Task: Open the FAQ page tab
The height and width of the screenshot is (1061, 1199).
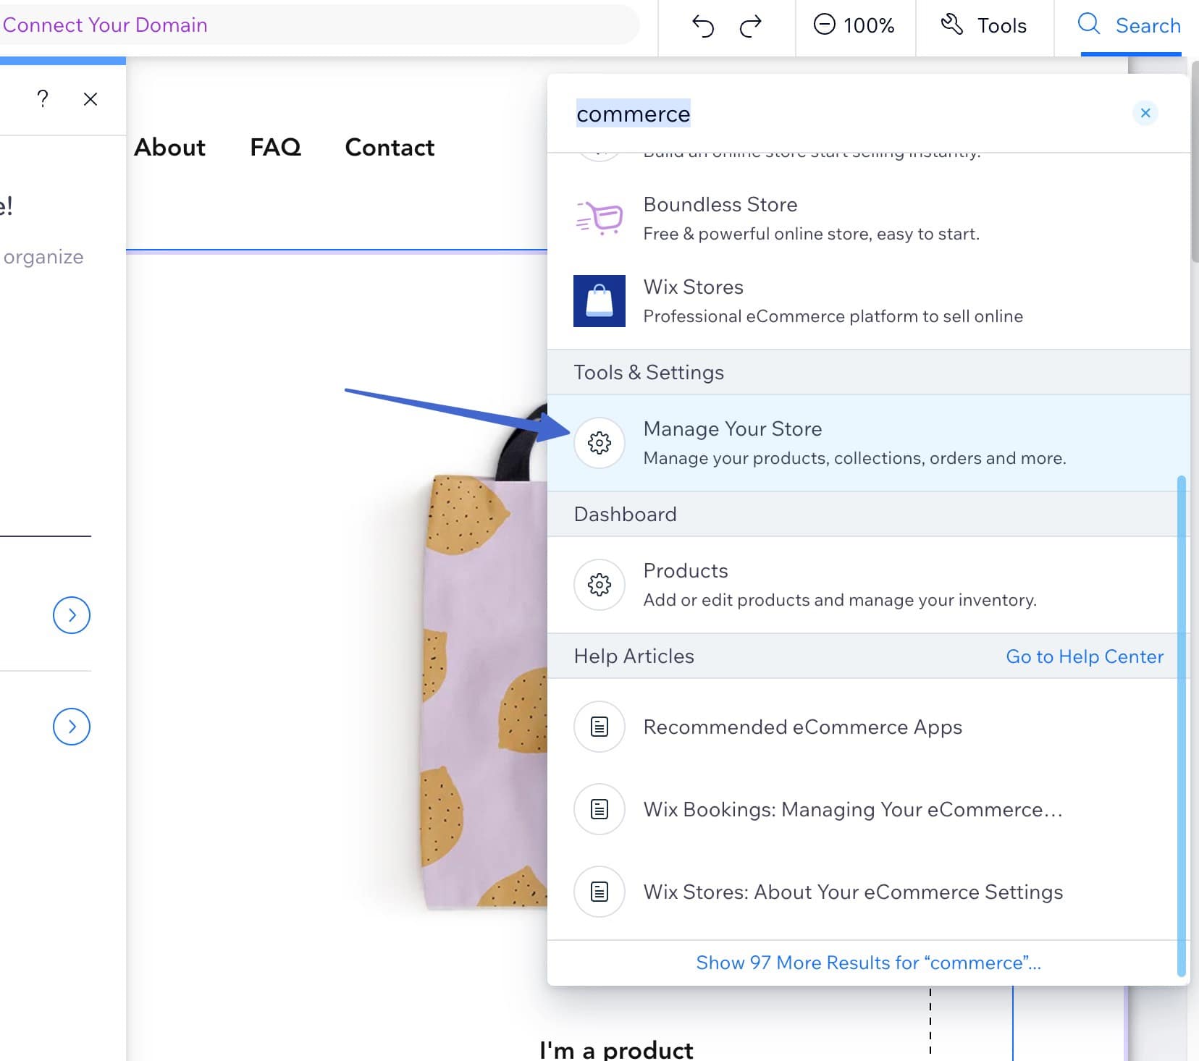Action: pos(275,148)
